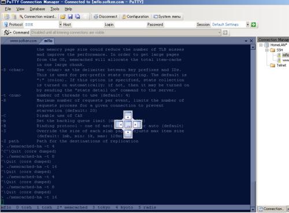Disconnect the current session
This screenshot has height=213, width=289.
pyautogui.click(x=105, y=17)
